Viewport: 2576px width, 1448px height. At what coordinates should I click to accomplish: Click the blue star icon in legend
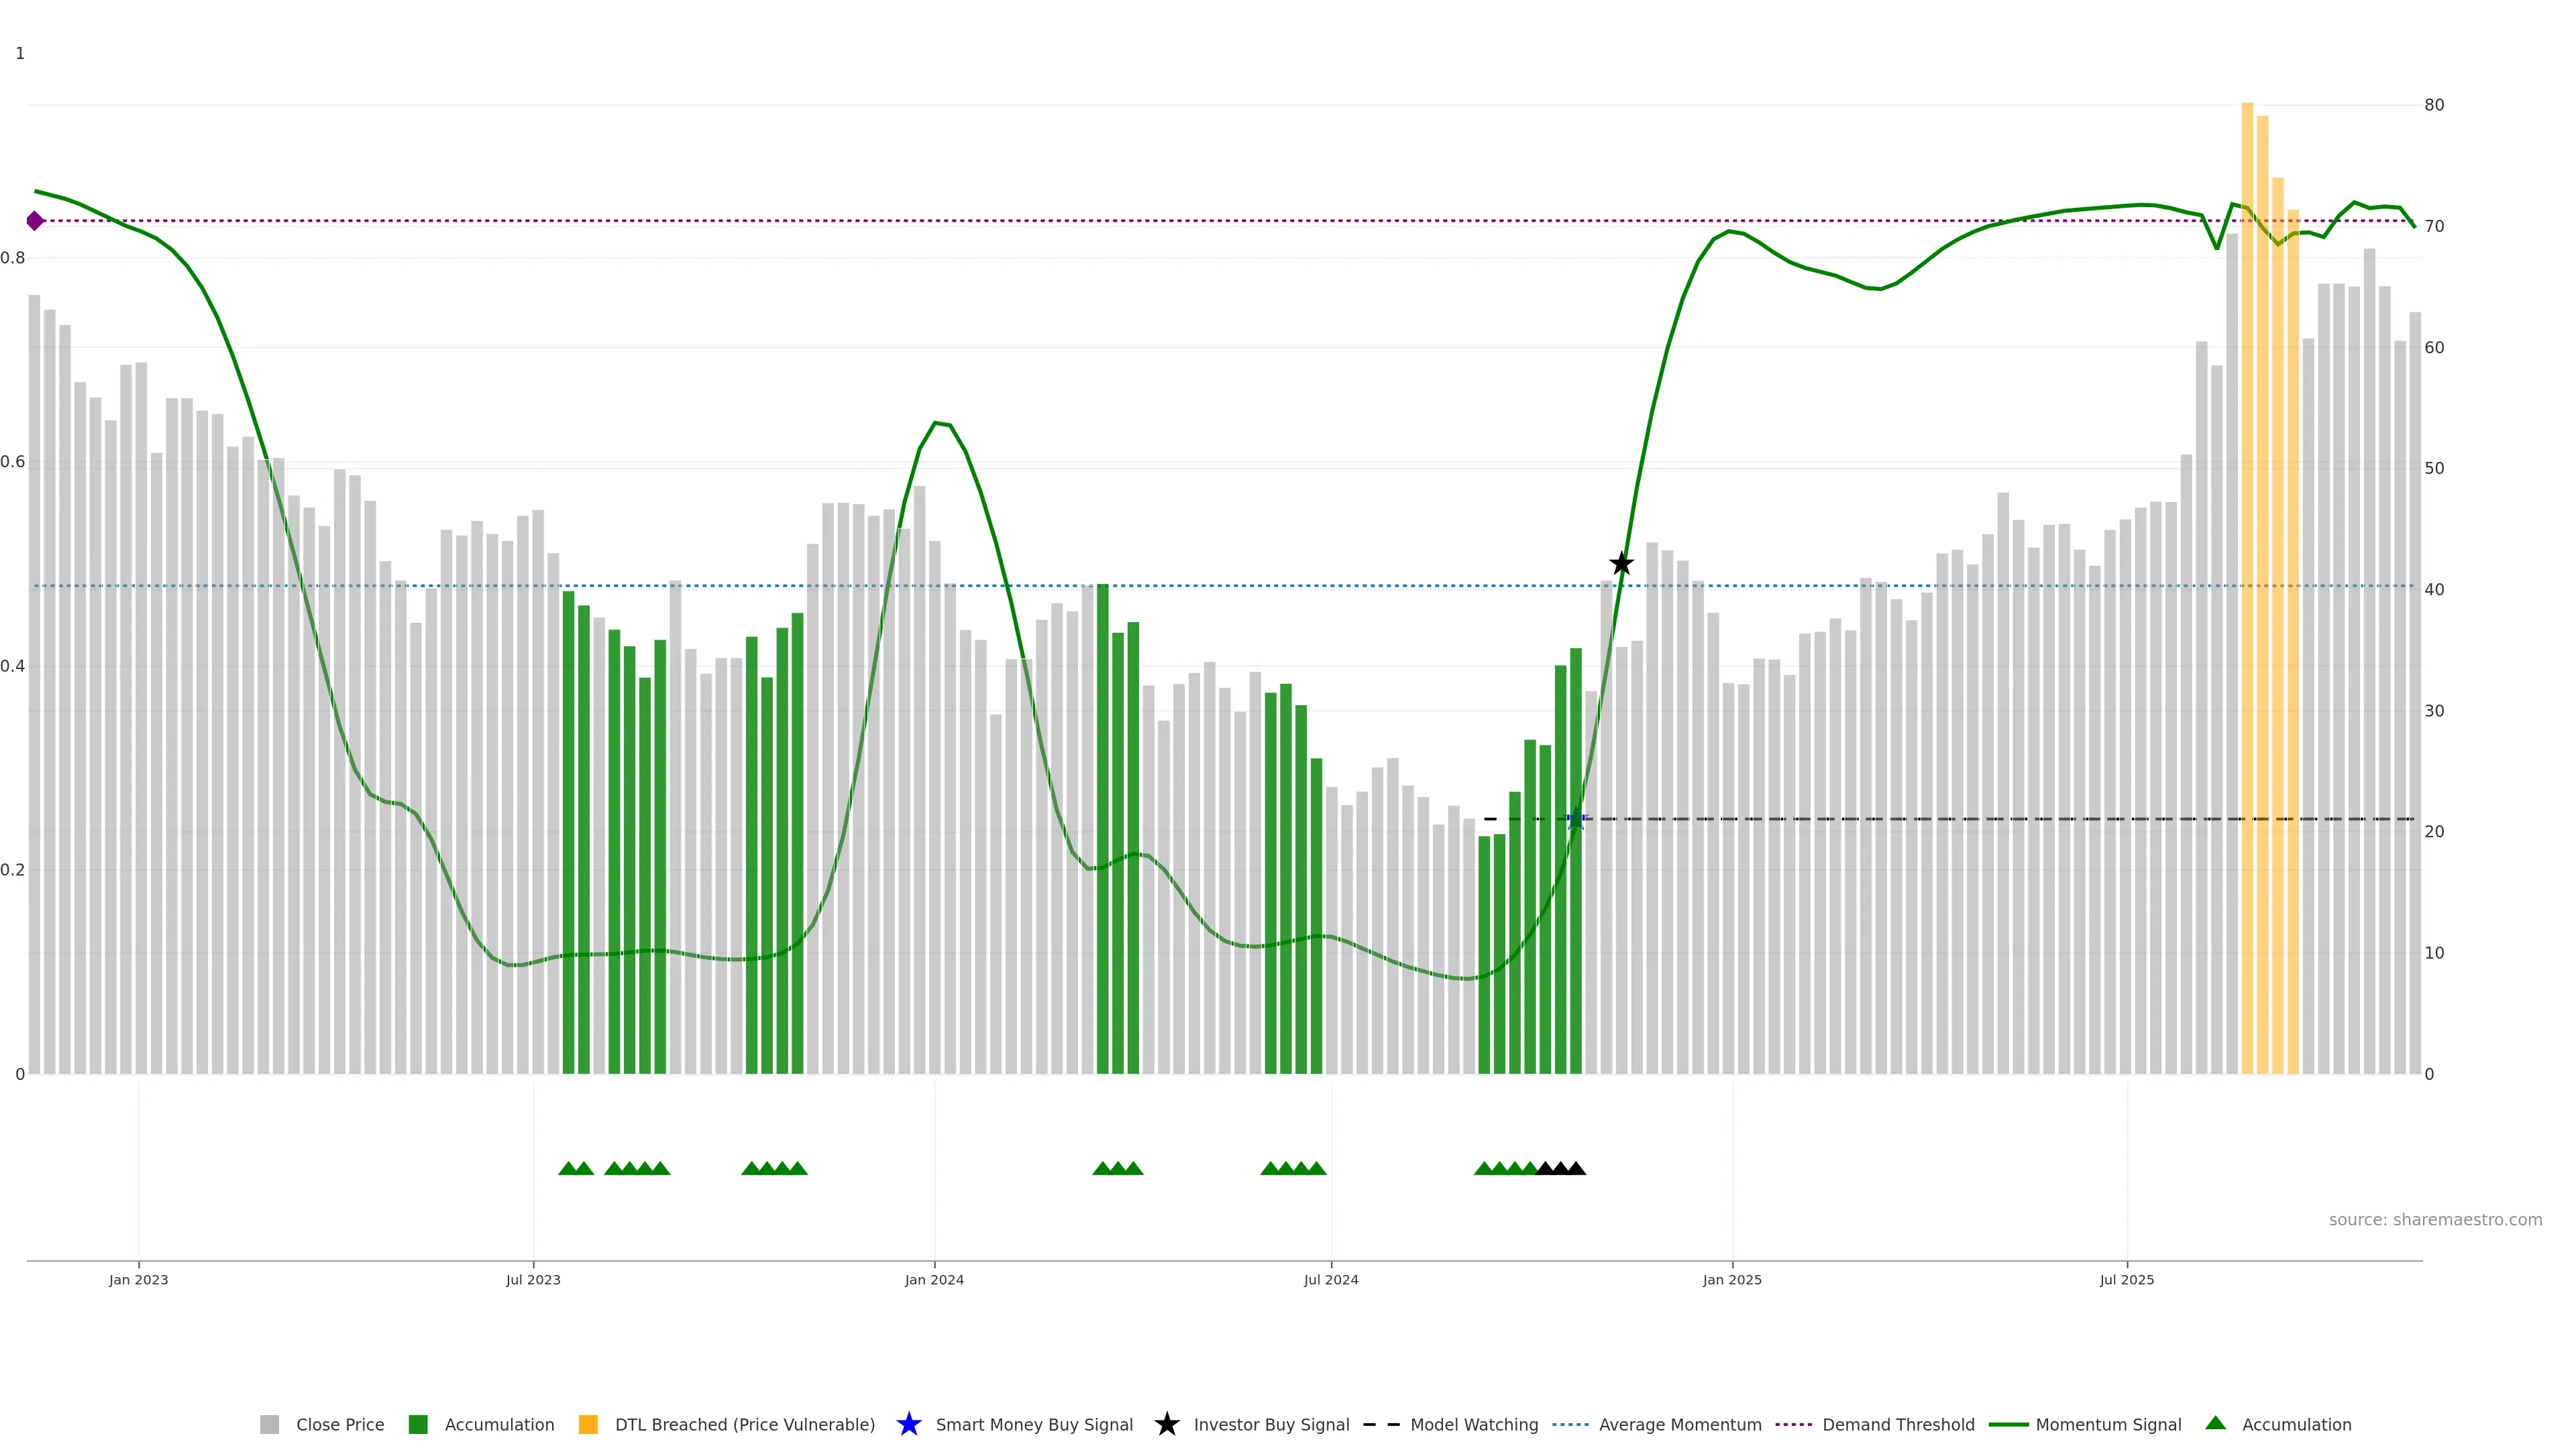click(908, 1424)
